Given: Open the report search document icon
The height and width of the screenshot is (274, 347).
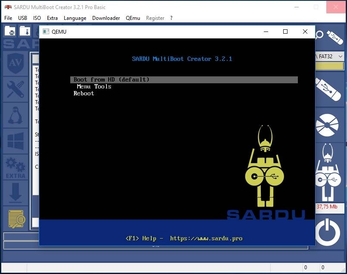Looking at the screenshot, I should point(16,219).
